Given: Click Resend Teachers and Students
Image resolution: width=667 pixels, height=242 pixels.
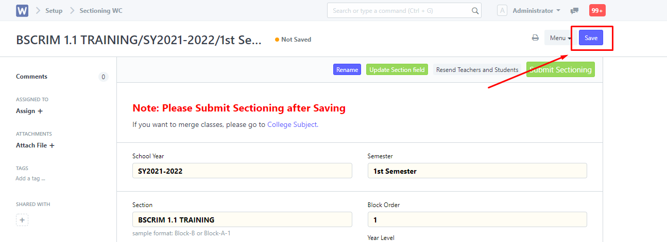Looking at the screenshot, I should pyautogui.click(x=477, y=70).
